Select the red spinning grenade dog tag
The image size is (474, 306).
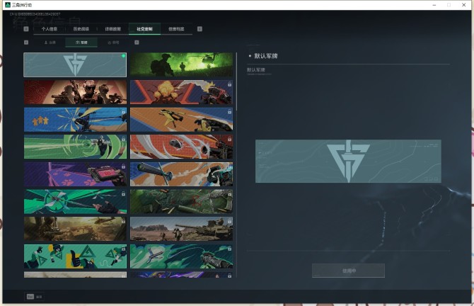[x=181, y=147]
